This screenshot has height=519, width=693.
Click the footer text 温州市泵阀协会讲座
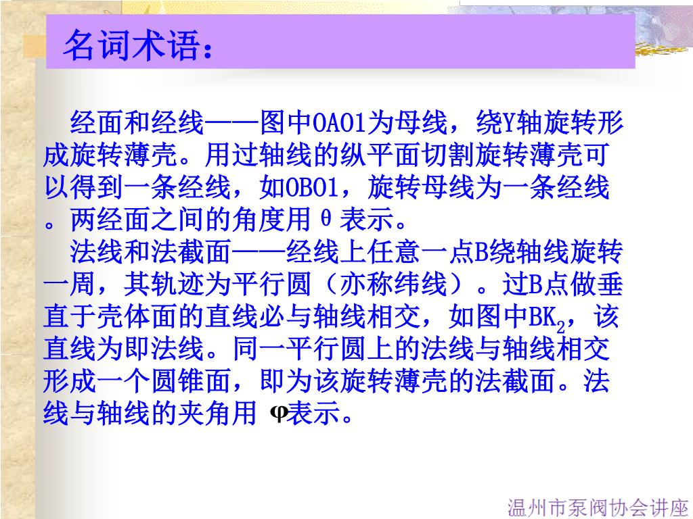pos(598,507)
